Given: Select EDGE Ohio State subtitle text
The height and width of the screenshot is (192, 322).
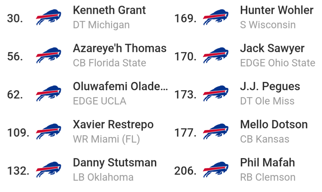Looking at the screenshot, I should point(278,63).
